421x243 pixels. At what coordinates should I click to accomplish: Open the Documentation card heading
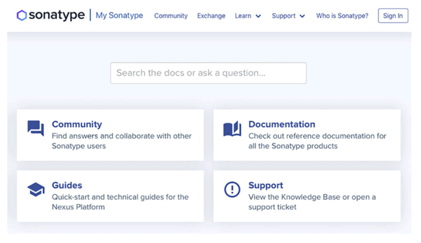click(x=282, y=124)
